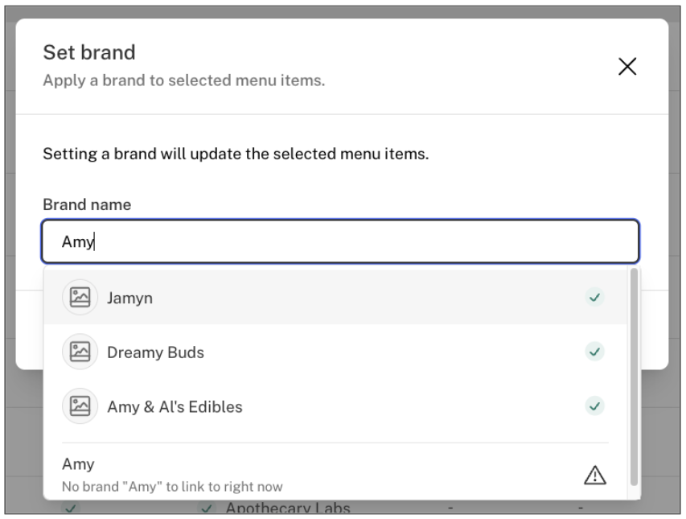
Task: Click the checkmark next to Apothecary Labs
Action: click(x=207, y=509)
